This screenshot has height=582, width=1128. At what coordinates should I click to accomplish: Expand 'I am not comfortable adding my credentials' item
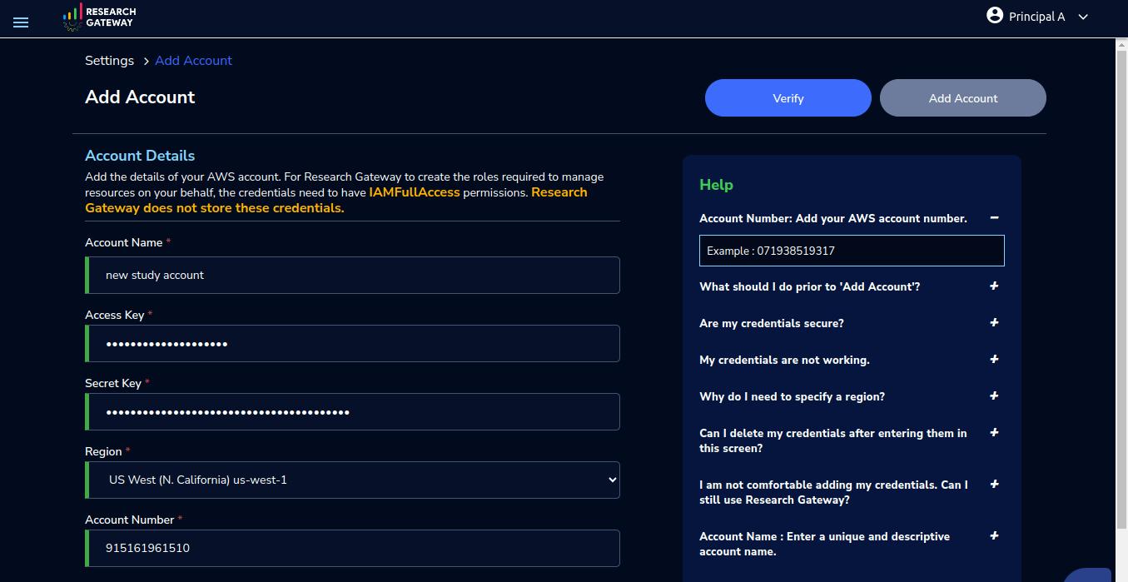pos(994,484)
